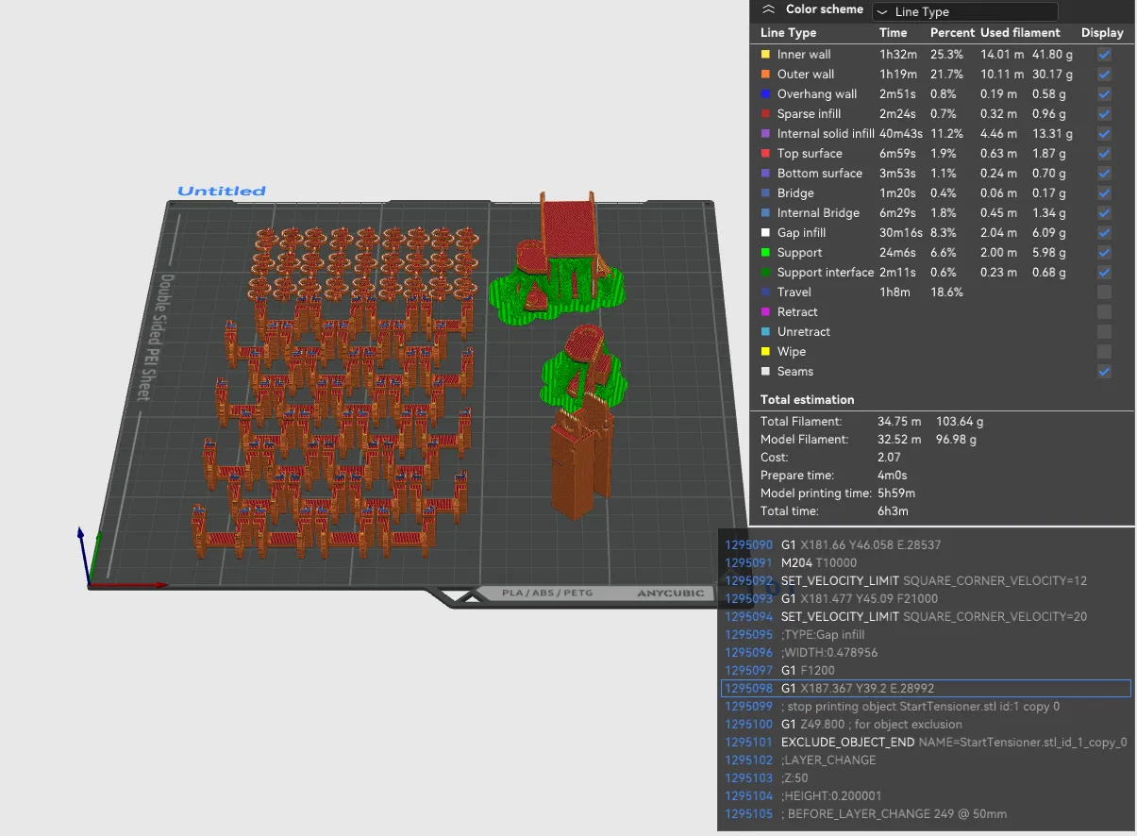Screen dimensions: 1137x836
Task: Click the Total estimation heading
Action: click(x=808, y=400)
